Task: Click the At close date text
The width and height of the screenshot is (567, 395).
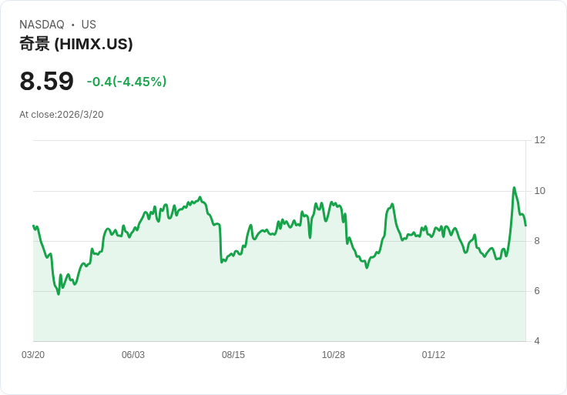Action: pos(62,115)
